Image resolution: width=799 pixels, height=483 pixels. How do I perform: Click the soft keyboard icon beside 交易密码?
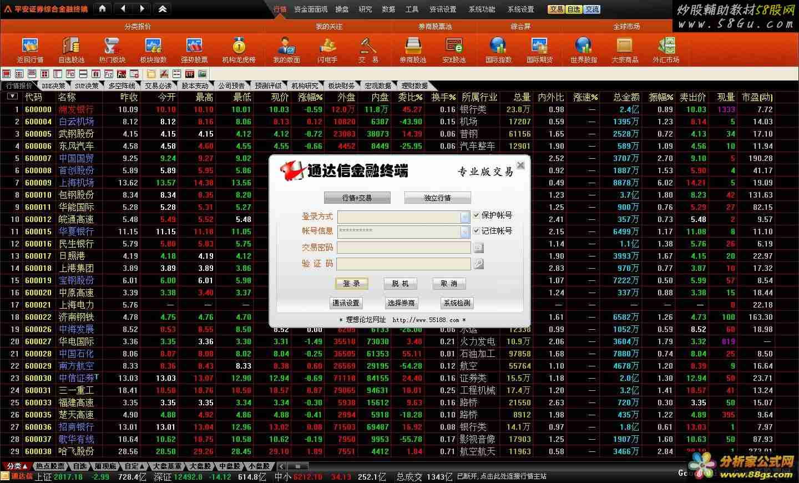[x=478, y=248]
